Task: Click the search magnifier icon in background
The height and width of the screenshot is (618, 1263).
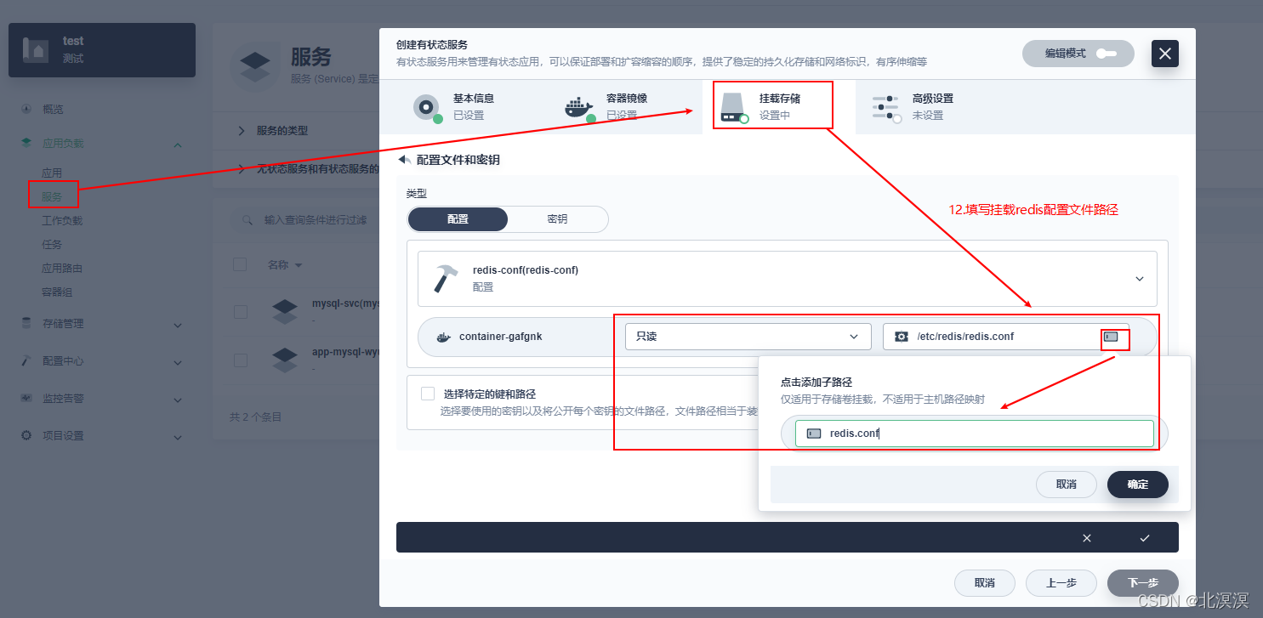Action: [247, 219]
